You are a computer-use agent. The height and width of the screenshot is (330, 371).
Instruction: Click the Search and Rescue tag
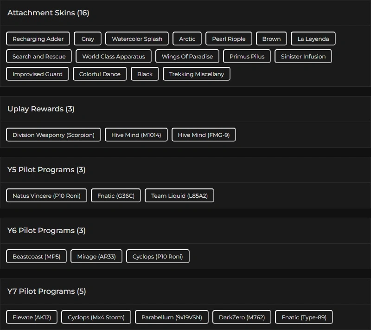(39, 56)
